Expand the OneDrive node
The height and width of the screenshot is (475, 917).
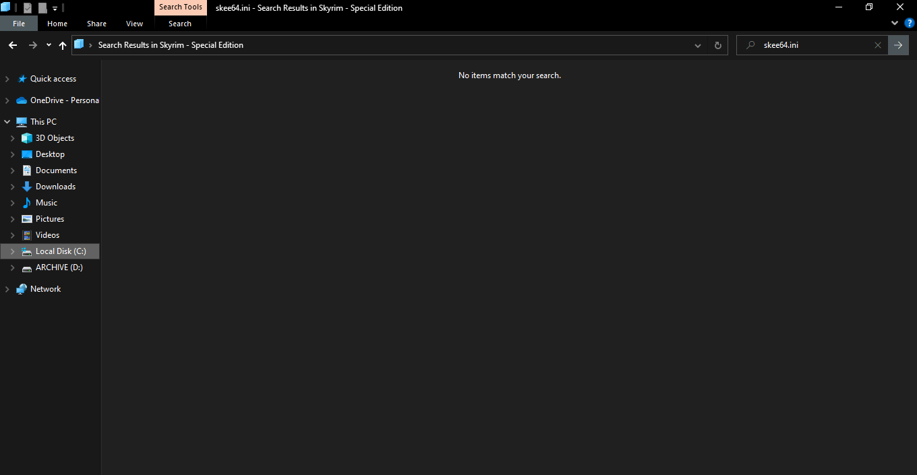click(x=7, y=100)
